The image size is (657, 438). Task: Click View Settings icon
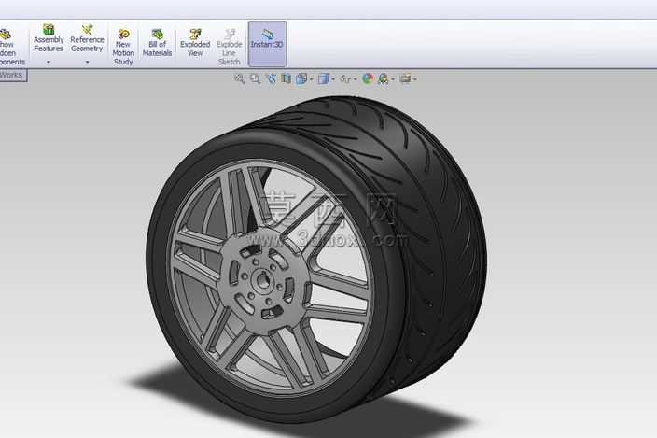click(405, 78)
